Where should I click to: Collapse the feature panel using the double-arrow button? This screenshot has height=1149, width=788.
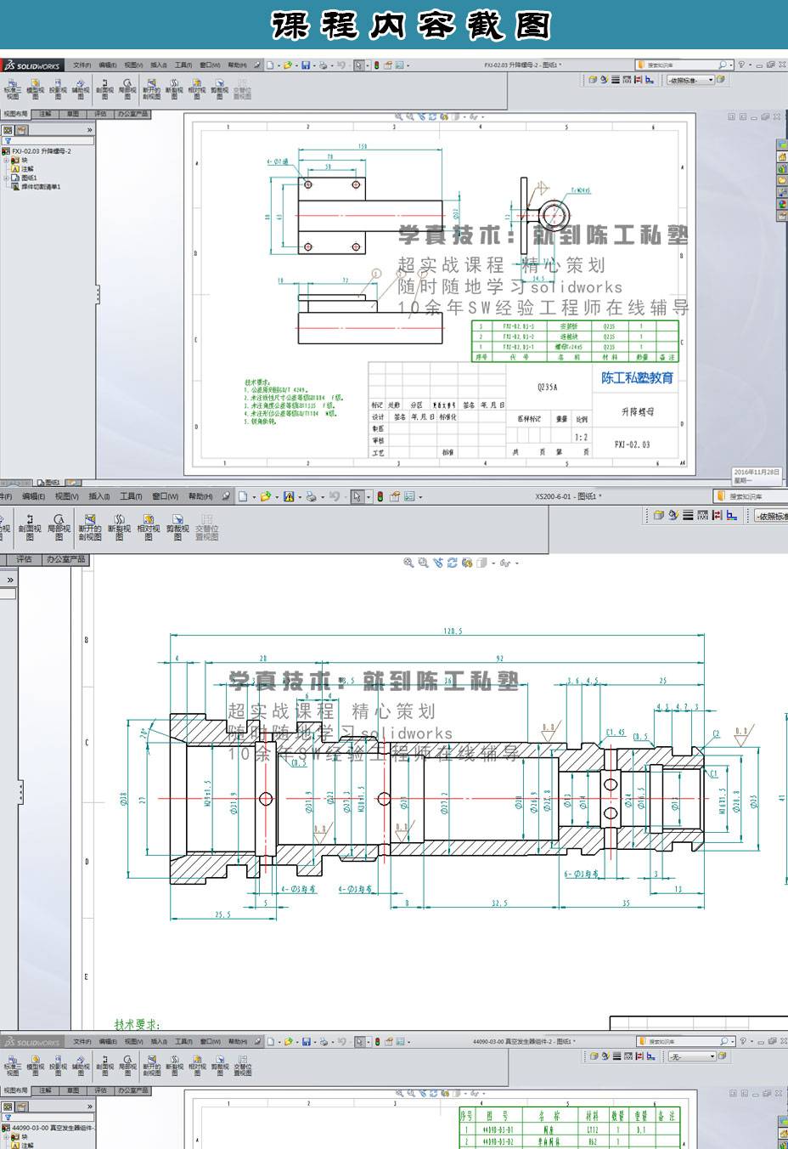click(89, 130)
